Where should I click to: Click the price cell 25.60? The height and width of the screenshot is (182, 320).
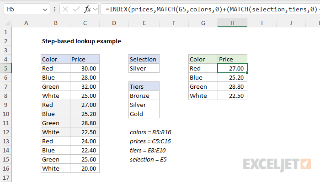(85, 159)
